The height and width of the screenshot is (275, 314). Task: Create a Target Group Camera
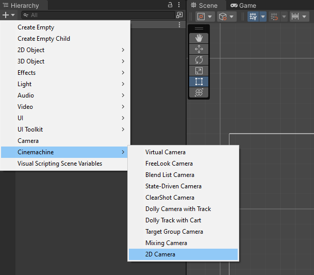pyautogui.click(x=183, y=232)
